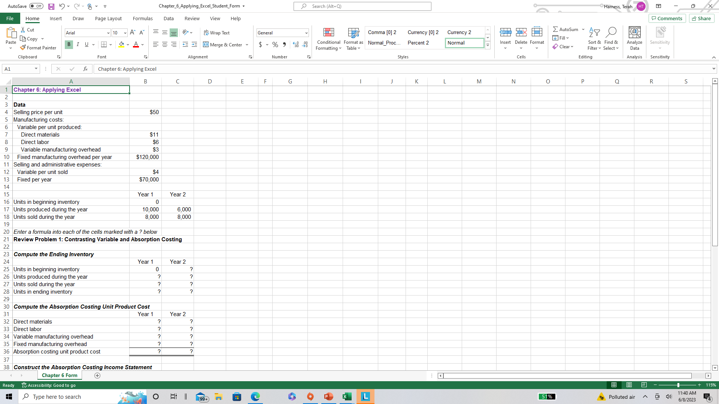This screenshot has height=404, width=719.
Task: Open the General number format dropdown
Action: click(306, 33)
